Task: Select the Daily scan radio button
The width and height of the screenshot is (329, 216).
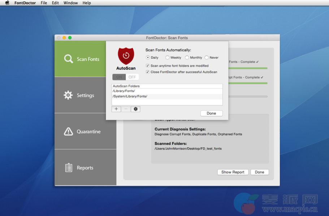Action: [x=148, y=58]
